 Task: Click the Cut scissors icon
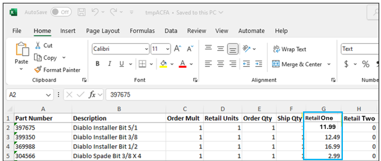pyautogui.click(x=38, y=46)
